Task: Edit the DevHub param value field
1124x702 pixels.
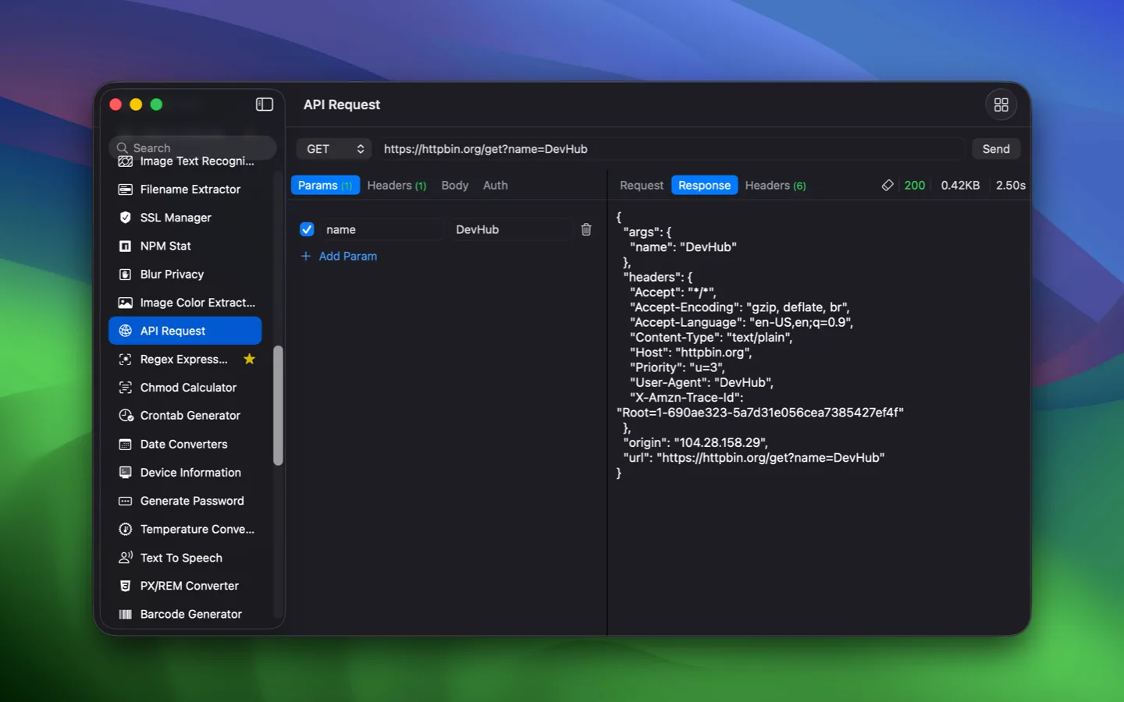Action: pos(510,229)
